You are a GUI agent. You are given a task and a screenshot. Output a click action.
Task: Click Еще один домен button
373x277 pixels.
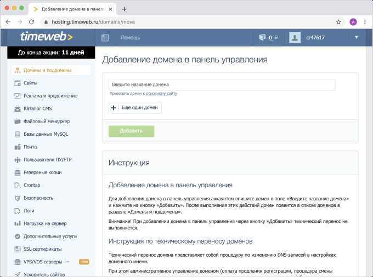[135, 108]
